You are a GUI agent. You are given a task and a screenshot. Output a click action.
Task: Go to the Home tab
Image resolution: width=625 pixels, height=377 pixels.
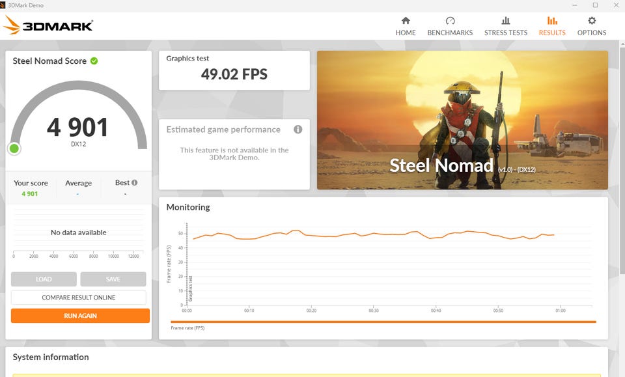point(406,26)
